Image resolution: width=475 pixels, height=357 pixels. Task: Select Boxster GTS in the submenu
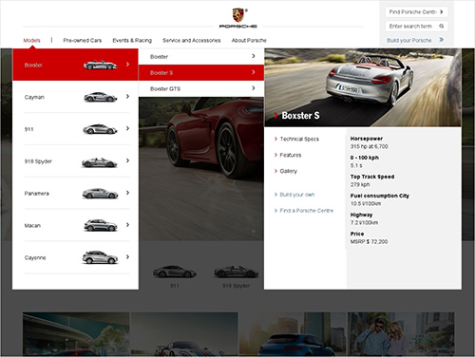[201, 88]
